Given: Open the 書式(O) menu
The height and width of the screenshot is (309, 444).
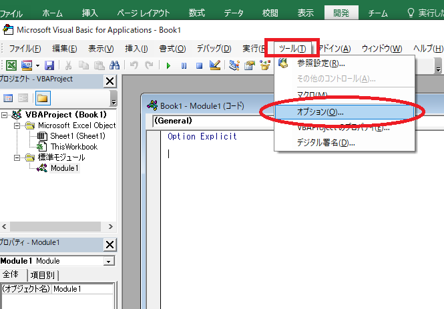Looking at the screenshot, I should click(172, 49).
